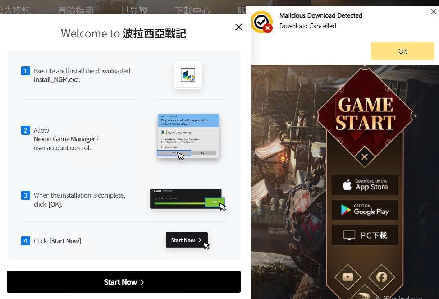
Task: Select the PC下載 download button
Action: pos(365,235)
